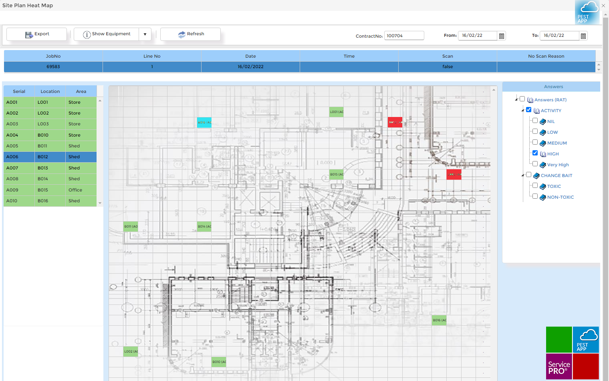Screen dimensions: 609x381
Task: Sort by the Serial column header
Action: (19, 91)
